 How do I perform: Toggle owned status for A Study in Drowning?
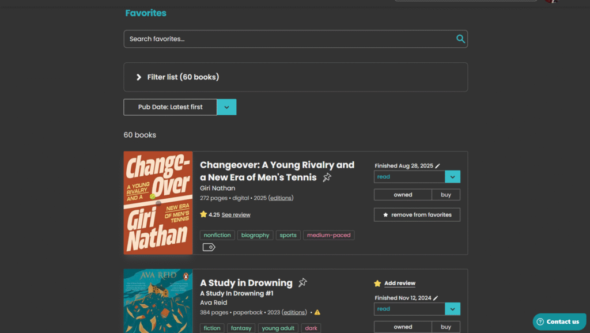tap(403, 327)
